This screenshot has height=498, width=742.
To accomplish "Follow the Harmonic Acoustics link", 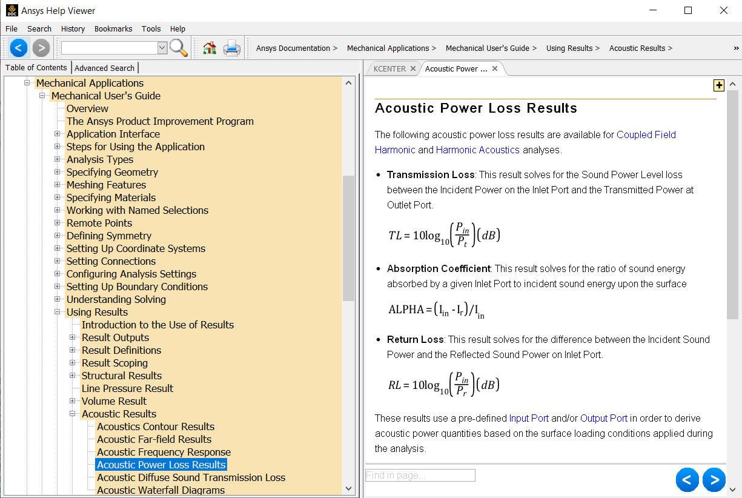I will coord(478,150).
